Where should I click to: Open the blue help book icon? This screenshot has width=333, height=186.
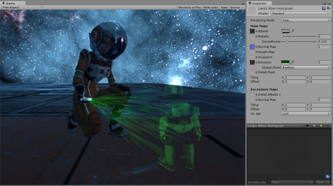click(x=323, y=8)
